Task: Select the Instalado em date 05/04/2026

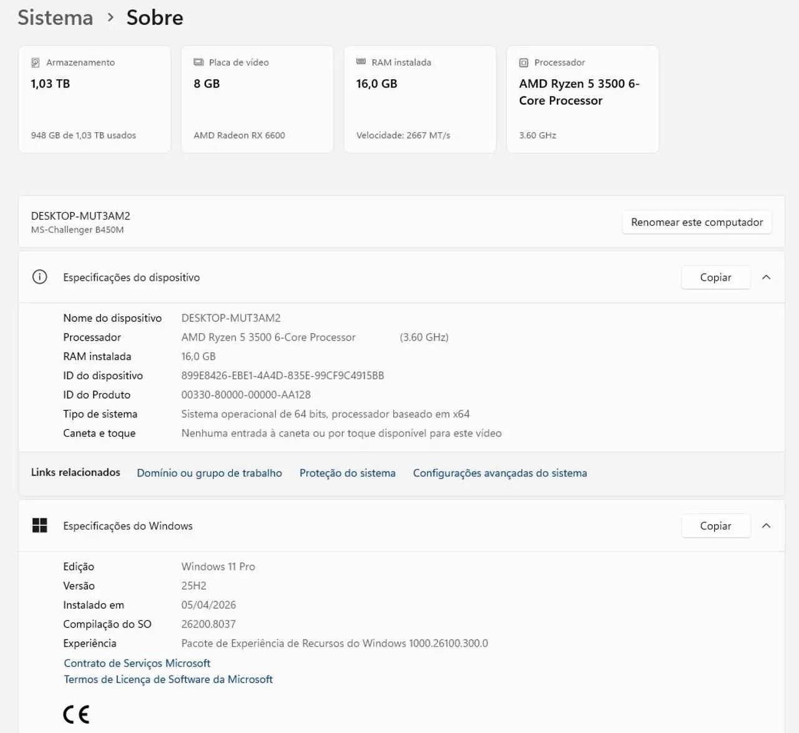Action: pos(208,605)
